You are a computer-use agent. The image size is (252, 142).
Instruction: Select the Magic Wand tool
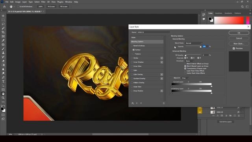click(3, 28)
